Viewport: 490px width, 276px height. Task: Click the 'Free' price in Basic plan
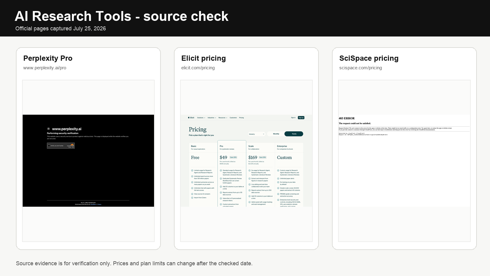pyautogui.click(x=195, y=157)
